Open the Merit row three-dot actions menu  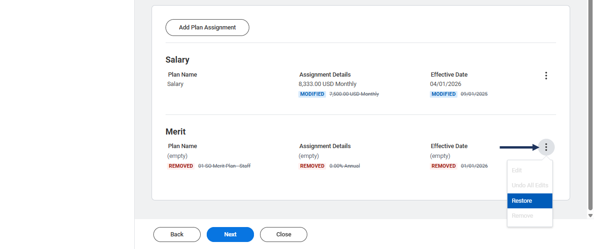546,147
